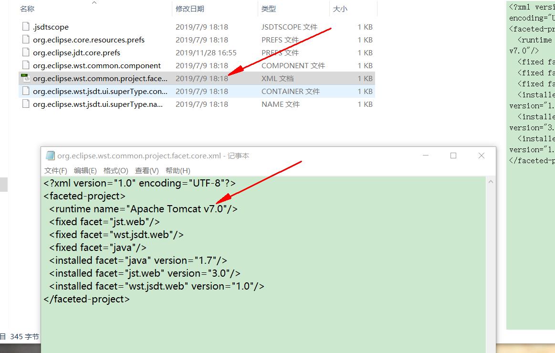
Task: Select org.eclipse.wst.jsdt.ui.superType.na... file name
Action: point(98,104)
